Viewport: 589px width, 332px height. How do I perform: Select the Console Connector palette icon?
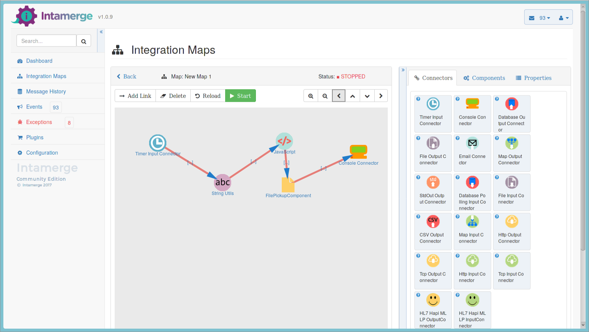(472, 104)
